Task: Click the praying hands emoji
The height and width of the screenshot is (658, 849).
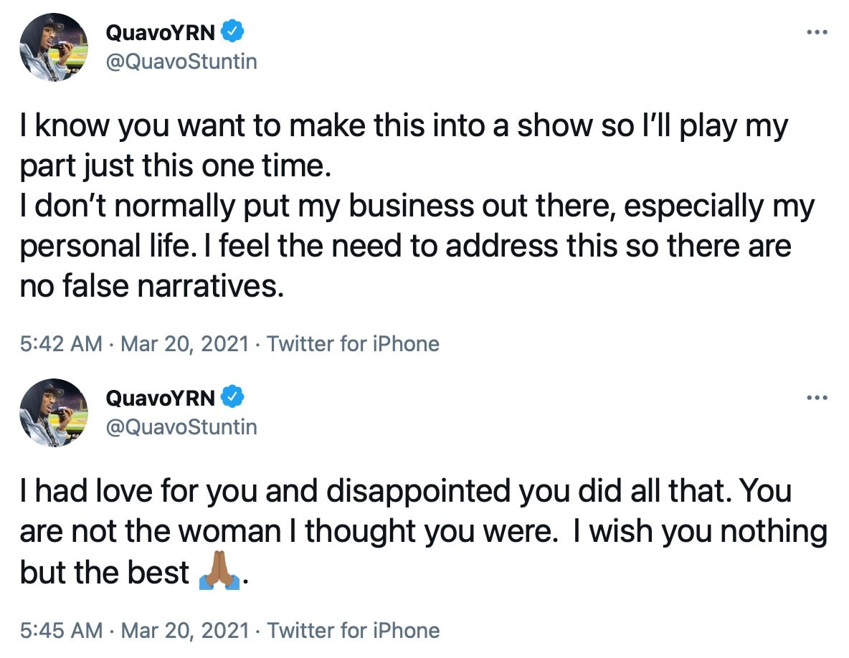Action: (x=219, y=572)
